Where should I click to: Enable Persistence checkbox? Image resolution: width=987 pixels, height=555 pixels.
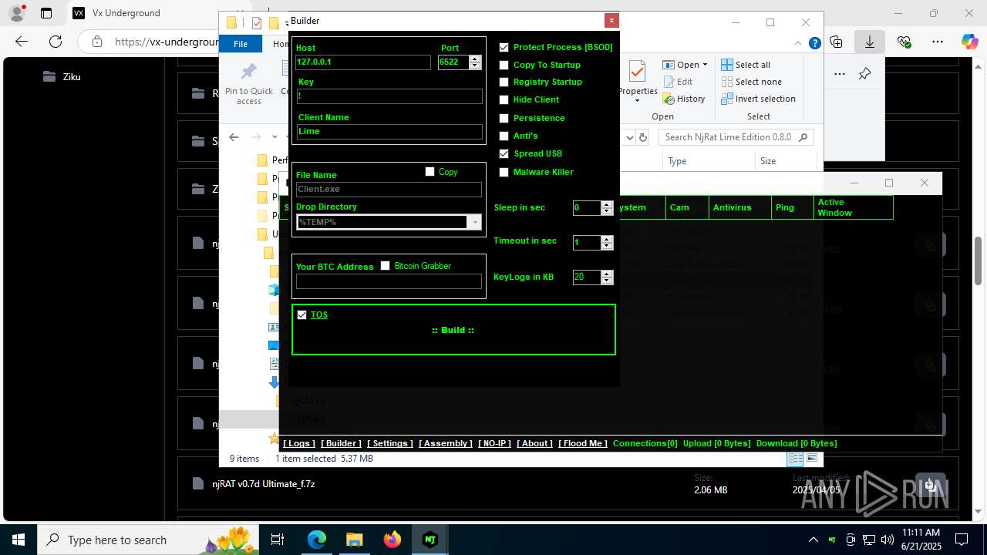pyautogui.click(x=504, y=118)
